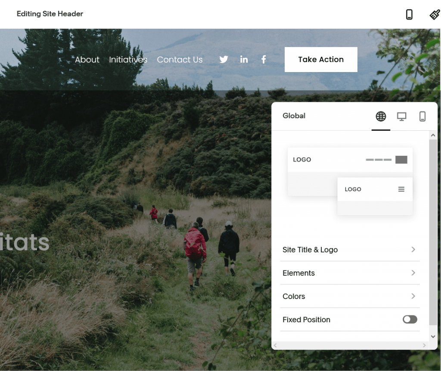Switch to the Desktop settings tab

point(402,116)
